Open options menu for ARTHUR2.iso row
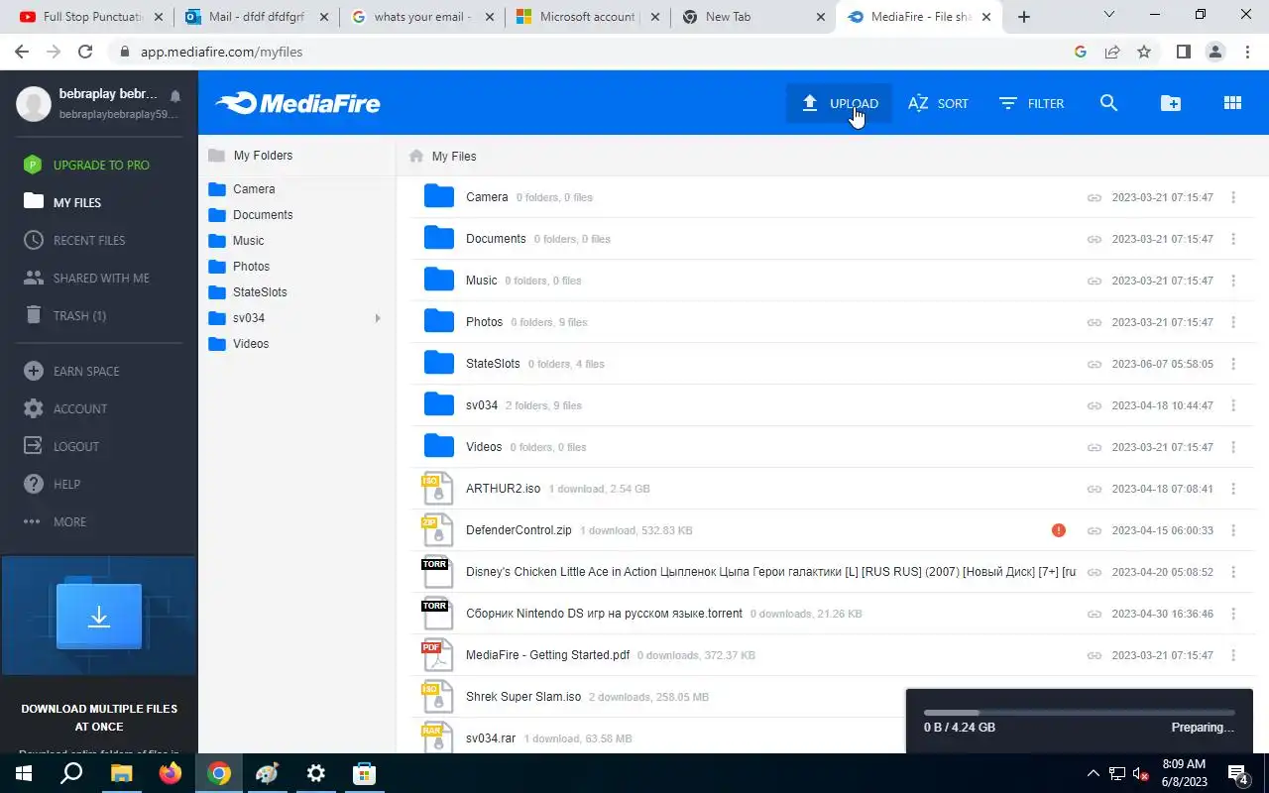Screen dimensions: 1269x793 pos(1233,489)
